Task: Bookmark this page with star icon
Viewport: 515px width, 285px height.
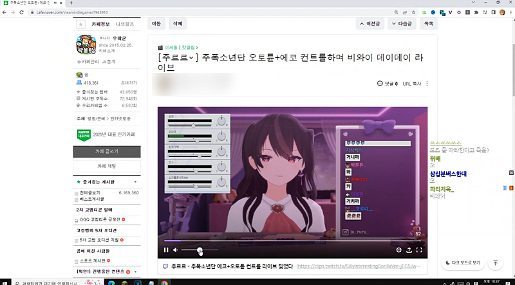Action: [x=413, y=12]
